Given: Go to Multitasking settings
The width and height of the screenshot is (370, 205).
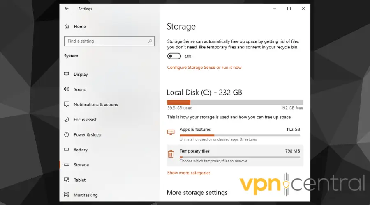Looking at the screenshot, I should [86, 195].
